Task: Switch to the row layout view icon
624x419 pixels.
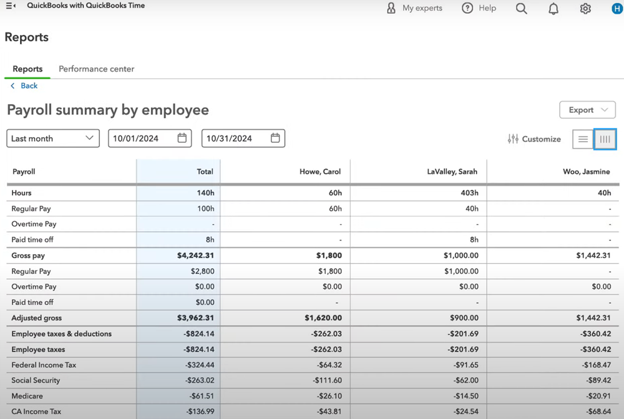Action: [x=583, y=138]
